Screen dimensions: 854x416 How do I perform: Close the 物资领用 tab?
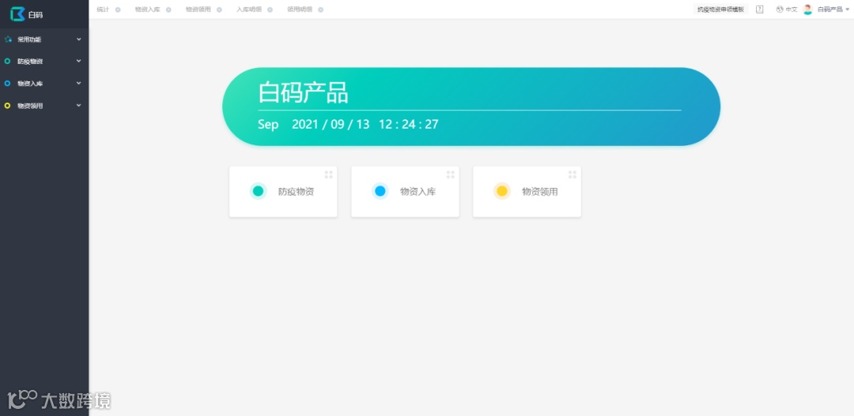(219, 9)
